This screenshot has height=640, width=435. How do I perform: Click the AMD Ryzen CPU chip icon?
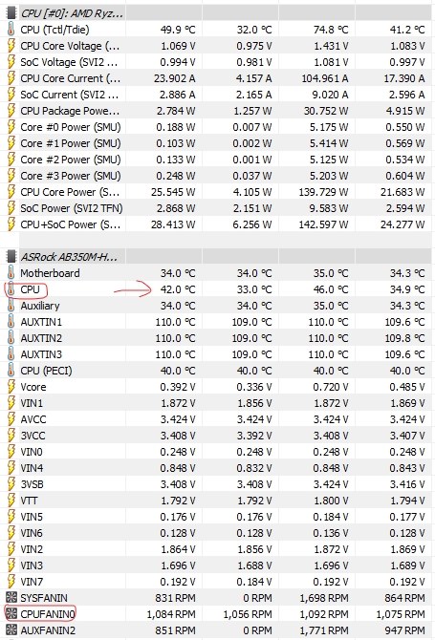(x=11, y=13)
